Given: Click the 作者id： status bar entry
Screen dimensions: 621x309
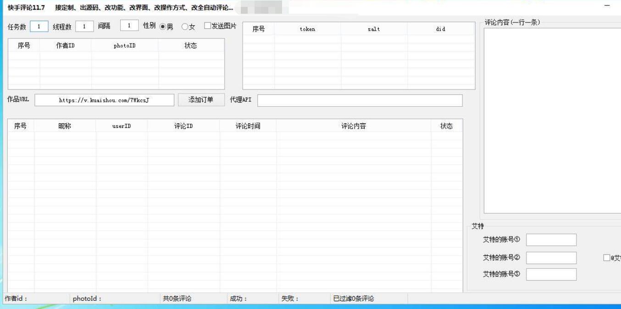Looking at the screenshot, I should (16, 298).
